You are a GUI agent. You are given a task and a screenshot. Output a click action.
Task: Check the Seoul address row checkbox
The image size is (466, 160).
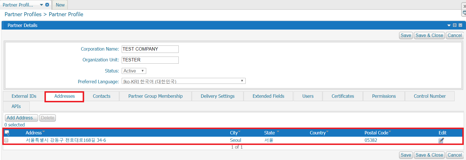pyautogui.click(x=6, y=140)
